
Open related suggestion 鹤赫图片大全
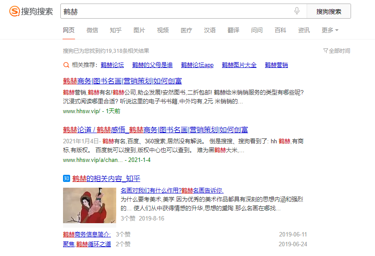click(239, 65)
